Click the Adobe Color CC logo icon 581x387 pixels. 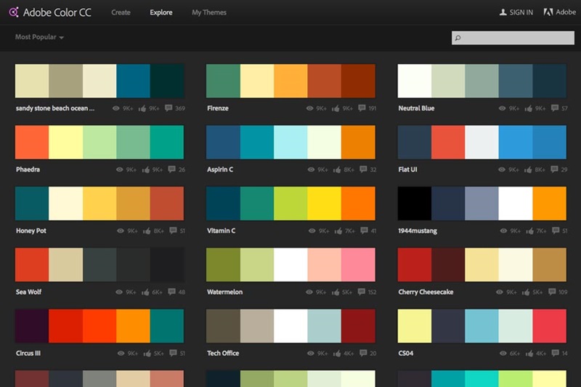13,12
